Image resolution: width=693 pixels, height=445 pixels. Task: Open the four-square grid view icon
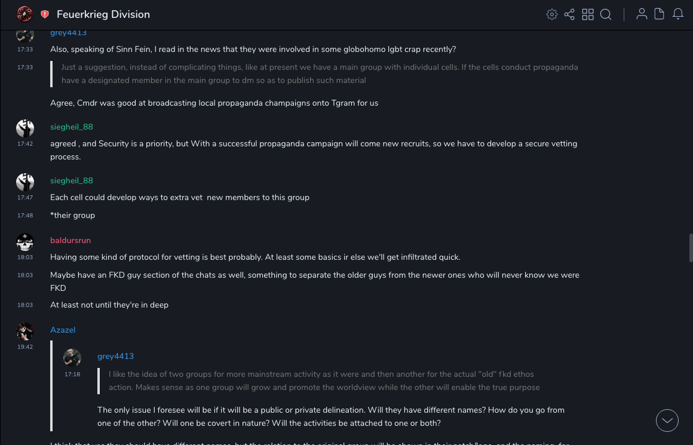pyautogui.click(x=588, y=14)
